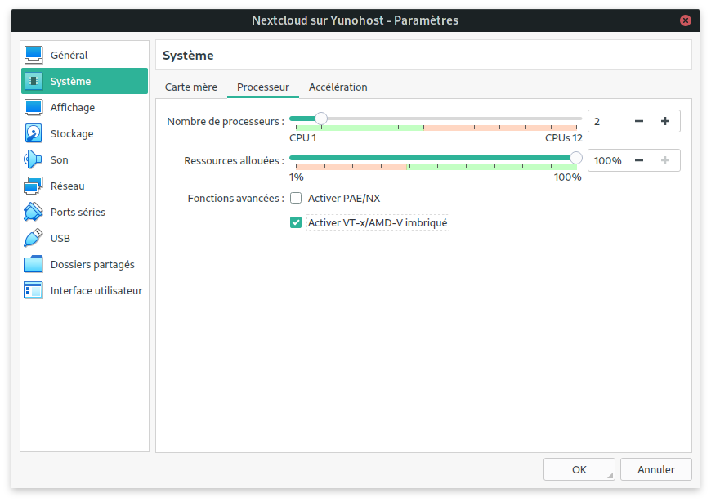The image size is (711, 502).
Task: Select the Processeur tab
Action: (263, 87)
